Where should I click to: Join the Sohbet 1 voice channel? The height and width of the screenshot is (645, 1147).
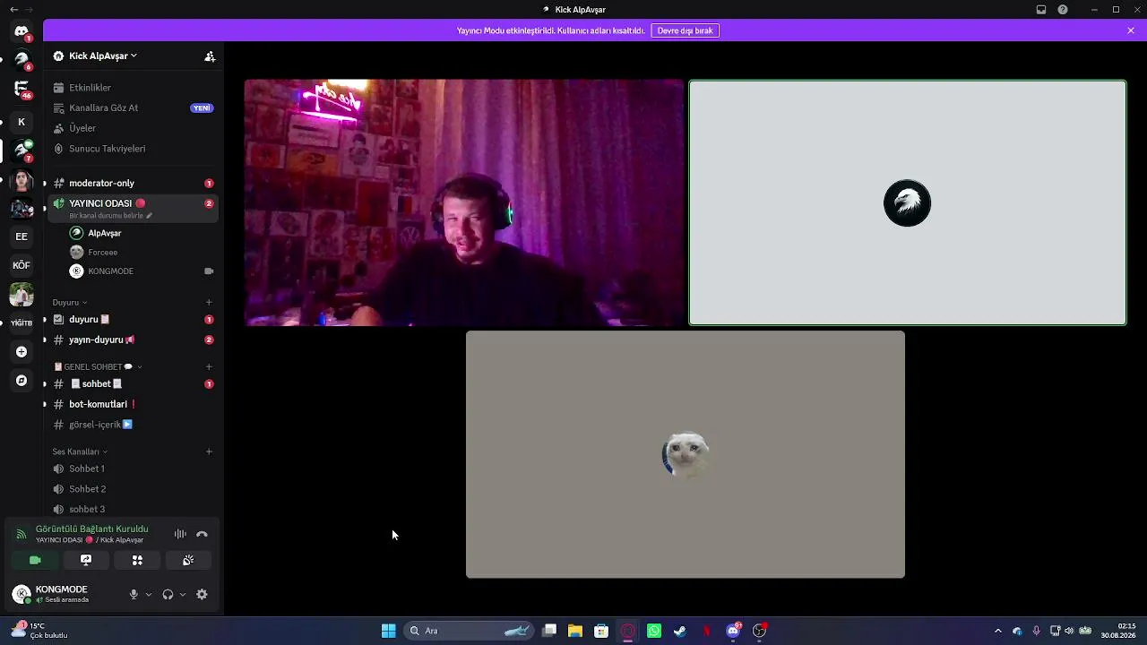point(131,469)
